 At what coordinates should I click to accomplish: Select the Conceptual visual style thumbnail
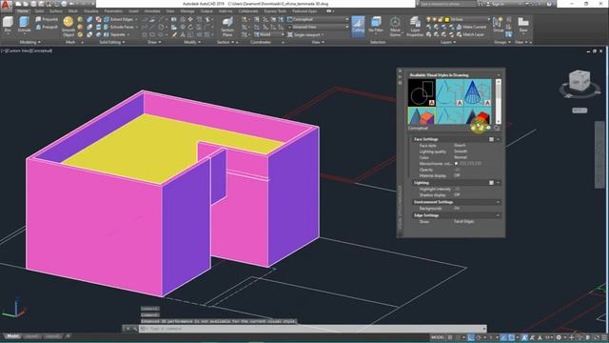click(422, 115)
